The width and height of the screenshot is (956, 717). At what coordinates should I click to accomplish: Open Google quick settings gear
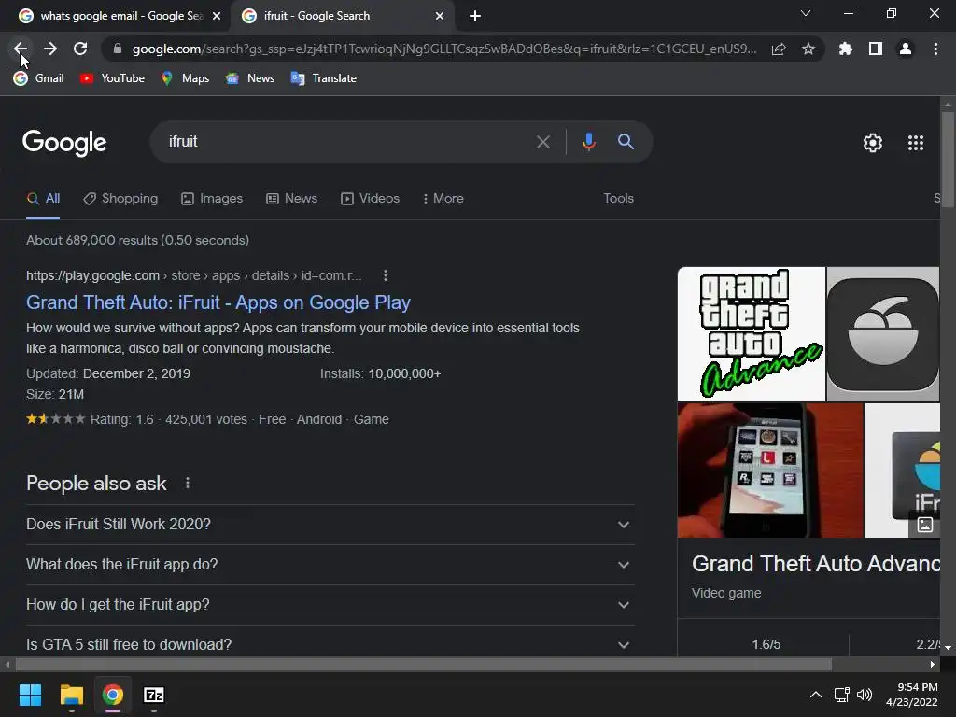(x=873, y=143)
